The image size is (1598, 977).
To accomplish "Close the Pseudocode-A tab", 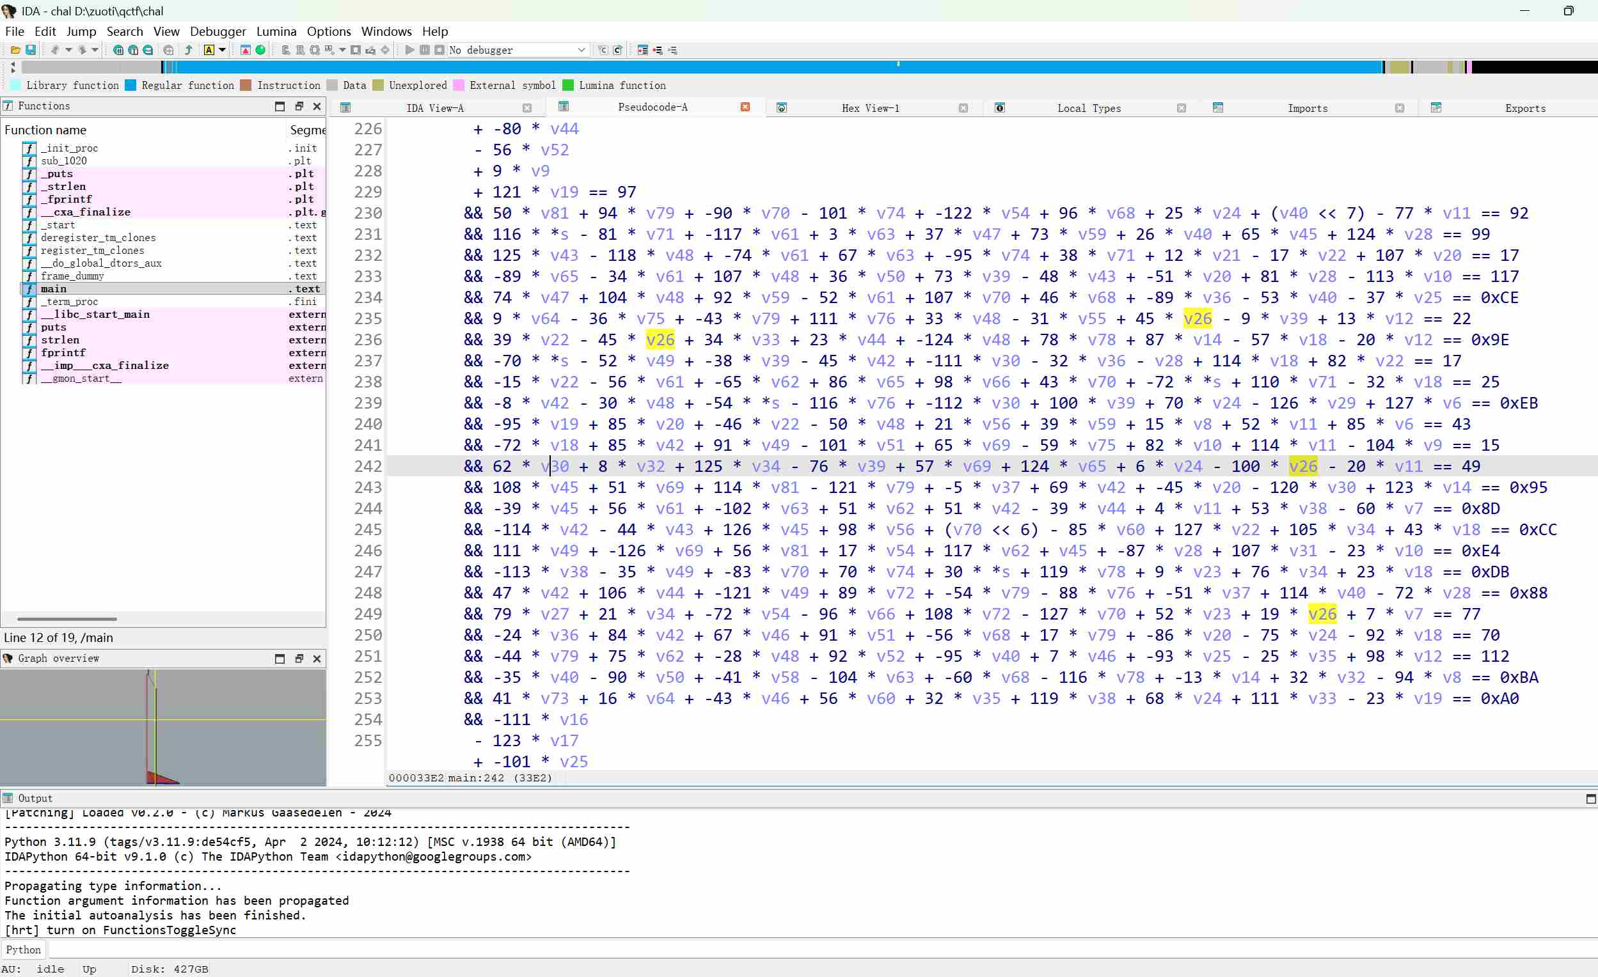I will (745, 107).
